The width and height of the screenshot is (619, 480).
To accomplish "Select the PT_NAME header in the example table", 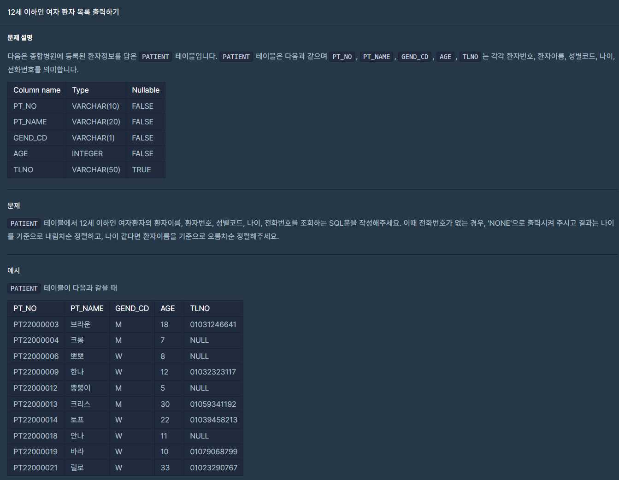I will coord(87,309).
